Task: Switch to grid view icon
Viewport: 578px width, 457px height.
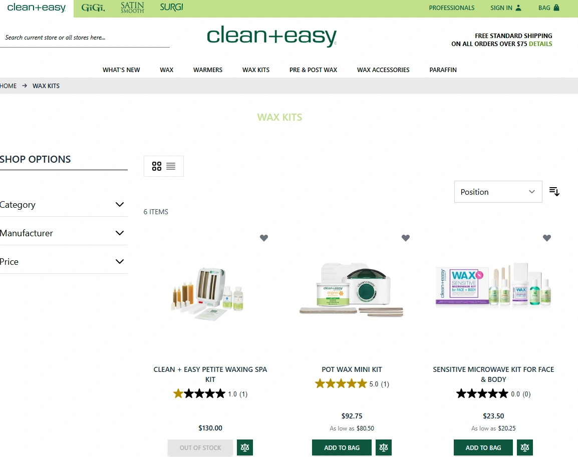Action: (x=157, y=166)
